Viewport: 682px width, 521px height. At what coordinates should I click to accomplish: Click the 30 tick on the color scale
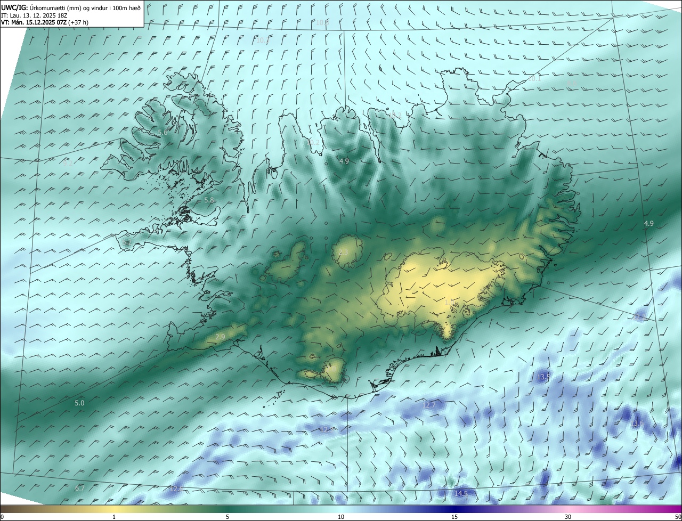coord(568,517)
